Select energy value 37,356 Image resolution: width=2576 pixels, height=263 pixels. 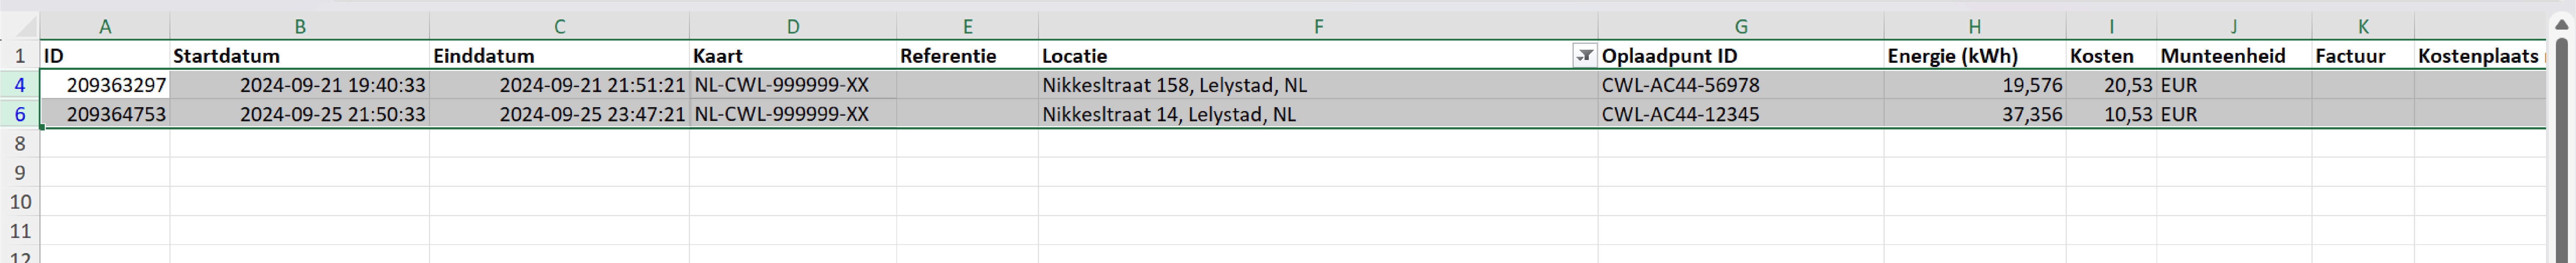click(1975, 114)
